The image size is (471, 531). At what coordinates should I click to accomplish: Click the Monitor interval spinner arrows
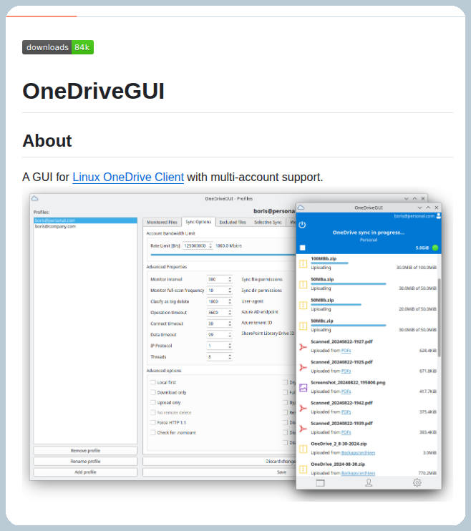click(230, 279)
